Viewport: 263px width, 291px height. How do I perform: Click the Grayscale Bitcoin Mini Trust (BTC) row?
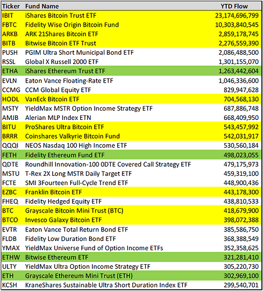point(131,211)
